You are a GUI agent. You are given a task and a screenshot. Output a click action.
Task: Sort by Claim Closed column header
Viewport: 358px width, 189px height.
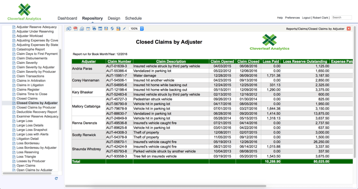pyautogui.click(x=249, y=61)
